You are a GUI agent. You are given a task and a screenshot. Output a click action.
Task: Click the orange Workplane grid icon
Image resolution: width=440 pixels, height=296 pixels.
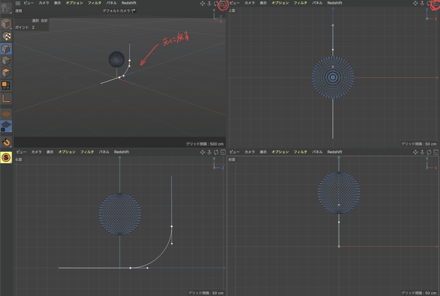pyautogui.click(x=6, y=114)
